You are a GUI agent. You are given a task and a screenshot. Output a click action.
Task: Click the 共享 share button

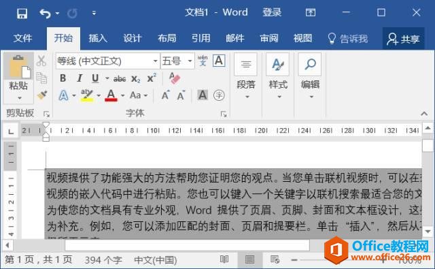click(x=403, y=39)
